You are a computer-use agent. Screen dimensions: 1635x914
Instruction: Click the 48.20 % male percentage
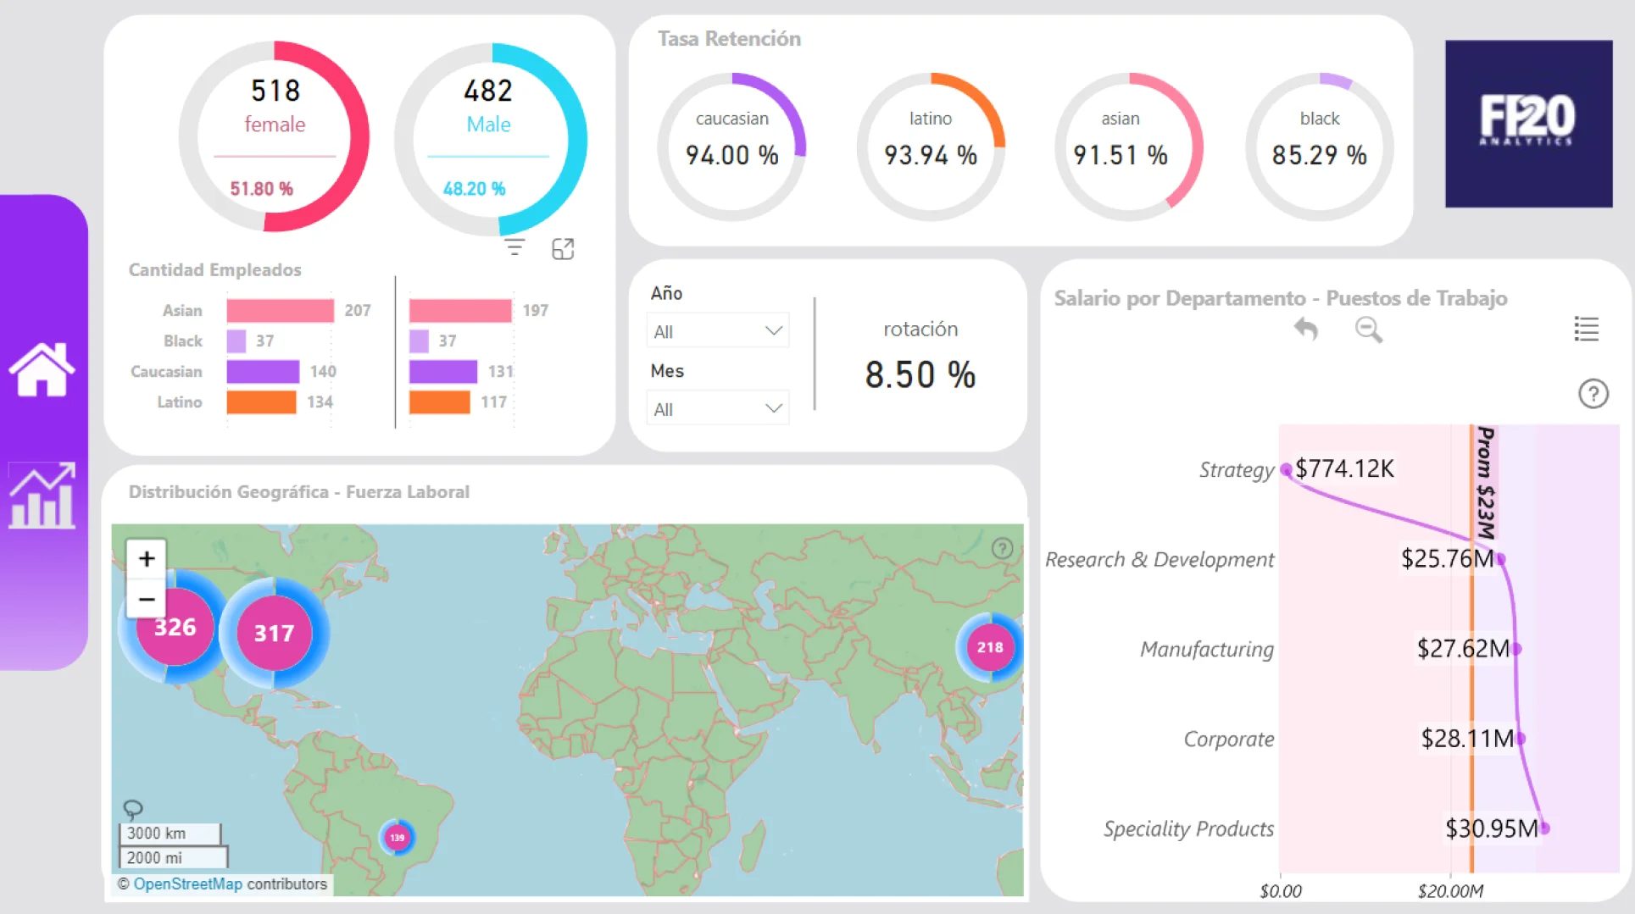click(474, 189)
